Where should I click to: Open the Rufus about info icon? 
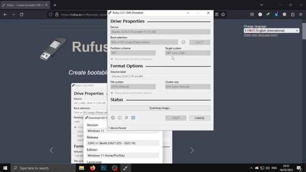click(x=120, y=118)
